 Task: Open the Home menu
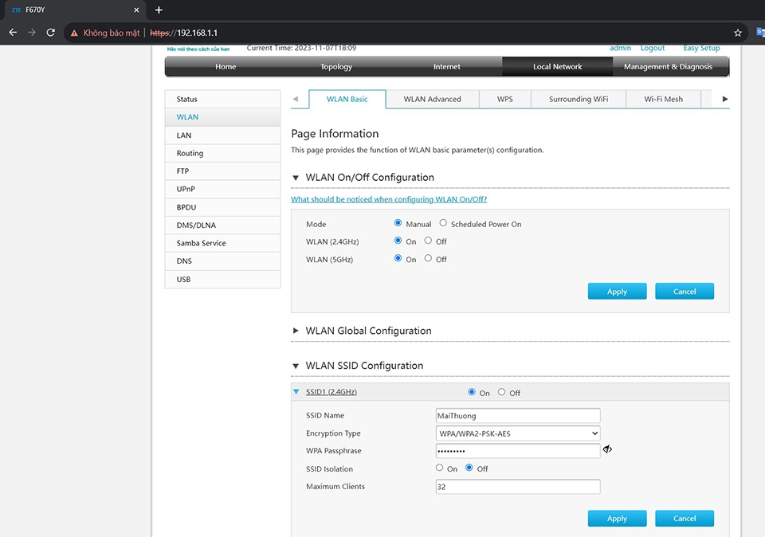click(226, 67)
